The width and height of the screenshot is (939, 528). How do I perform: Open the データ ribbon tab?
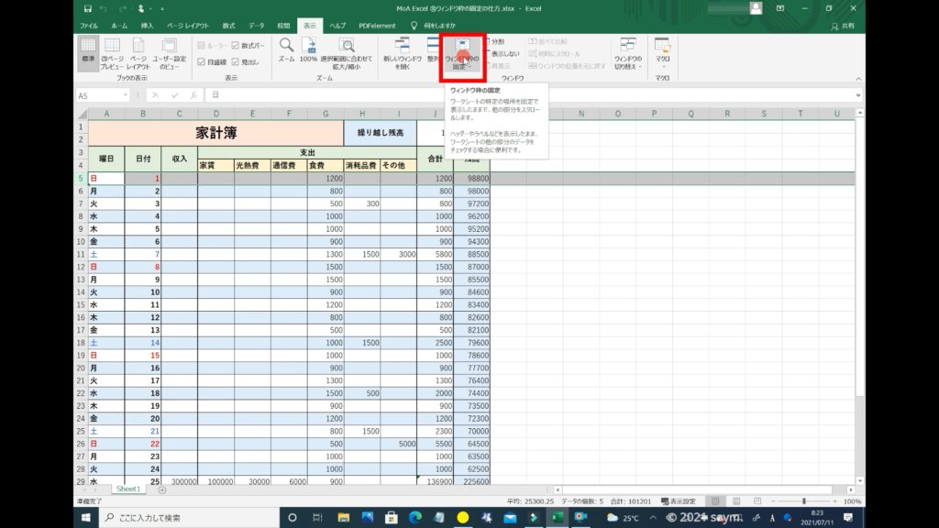256,26
